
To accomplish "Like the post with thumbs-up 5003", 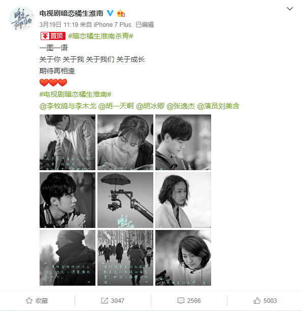I will [x=257, y=301].
